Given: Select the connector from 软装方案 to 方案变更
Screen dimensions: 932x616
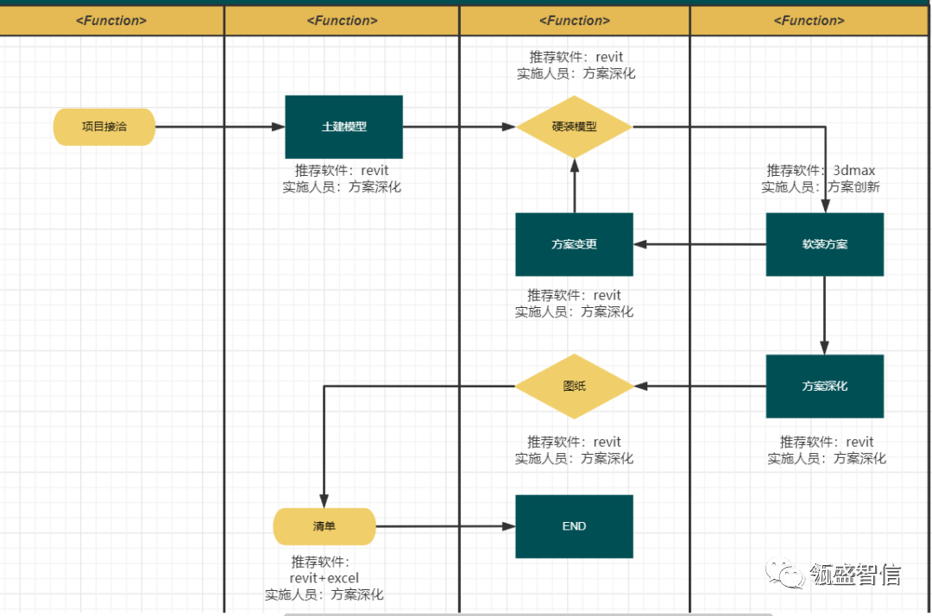Looking at the screenshot, I should point(700,244).
